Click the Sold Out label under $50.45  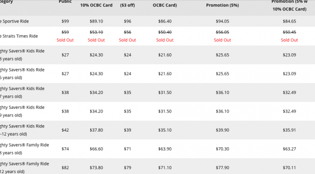[289, 40]
